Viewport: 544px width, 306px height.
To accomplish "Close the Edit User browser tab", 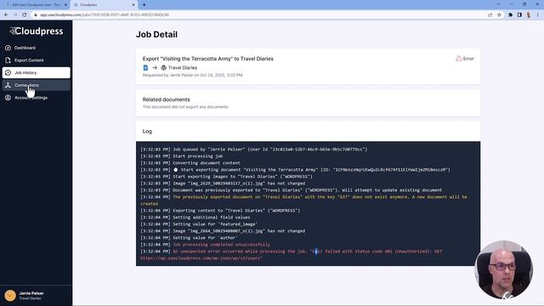I will [65, 5].
